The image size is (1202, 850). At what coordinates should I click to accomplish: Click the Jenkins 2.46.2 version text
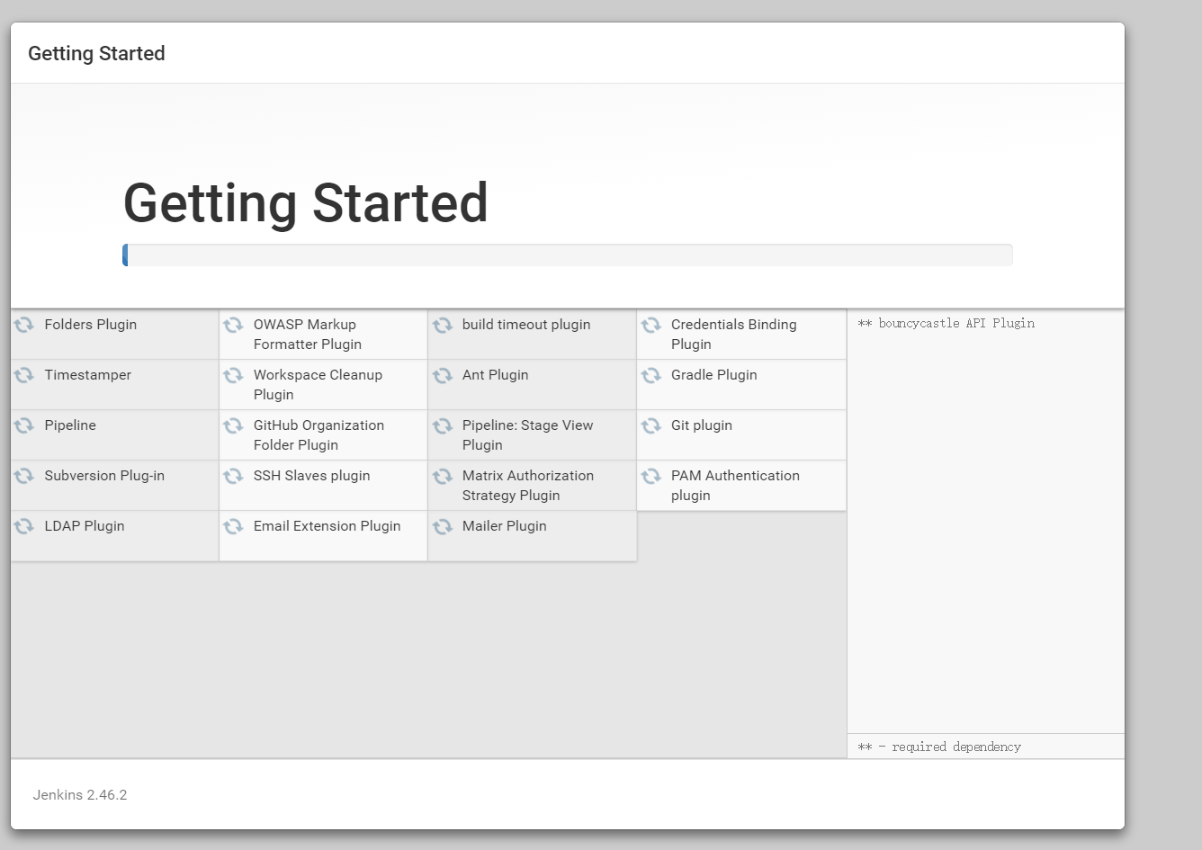pyautogui.click(x=80, y=795)
